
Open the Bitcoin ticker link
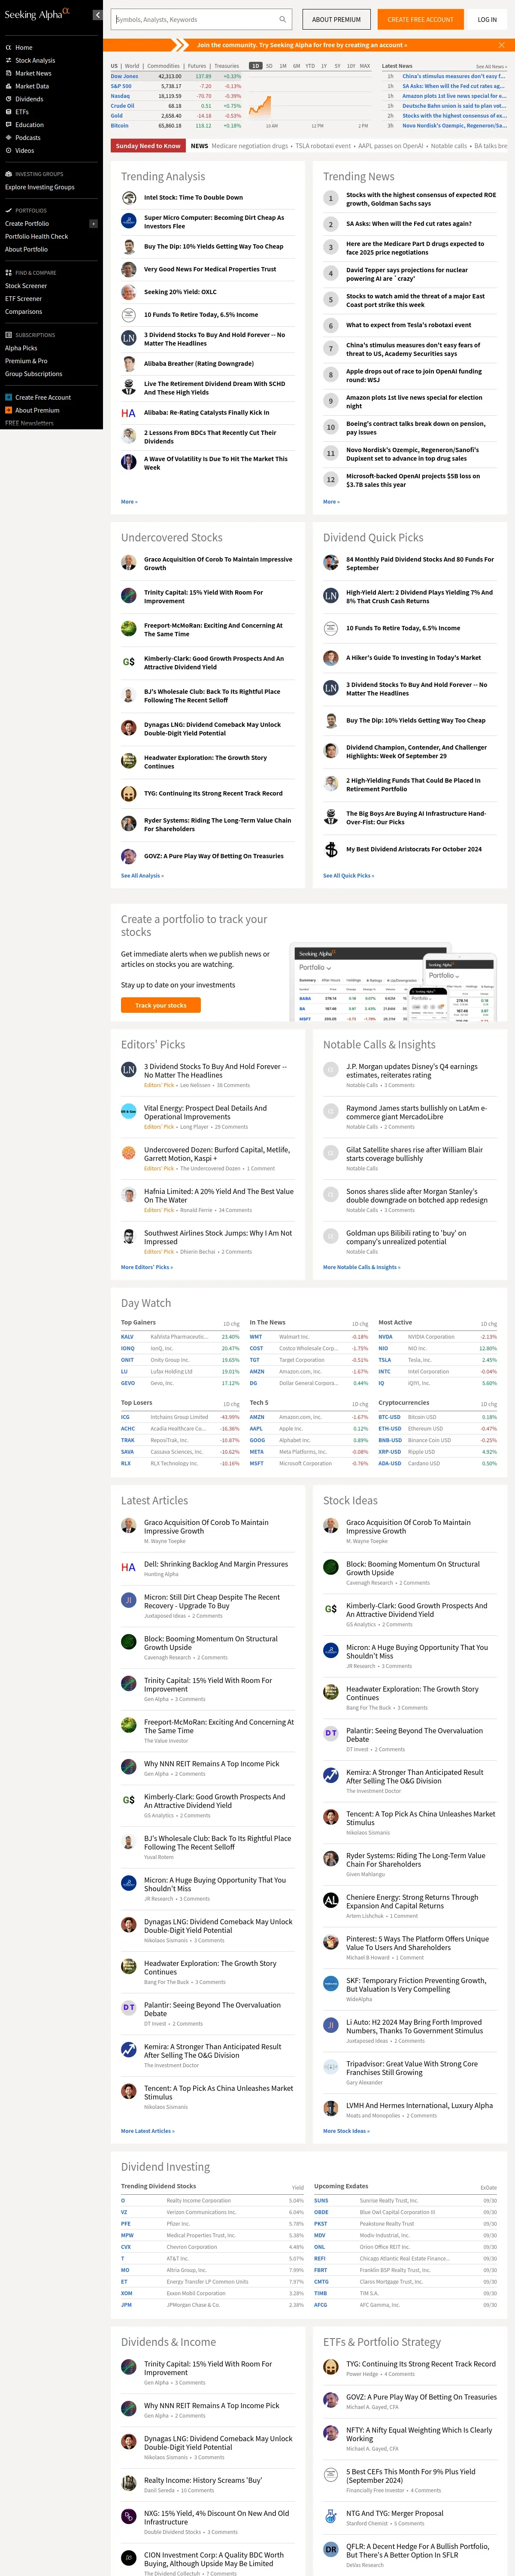tap(120, 126)
